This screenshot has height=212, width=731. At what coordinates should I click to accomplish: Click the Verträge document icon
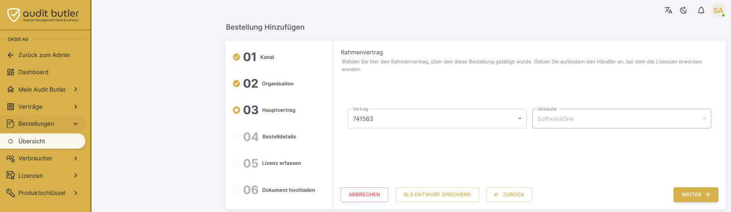[11, 106]
